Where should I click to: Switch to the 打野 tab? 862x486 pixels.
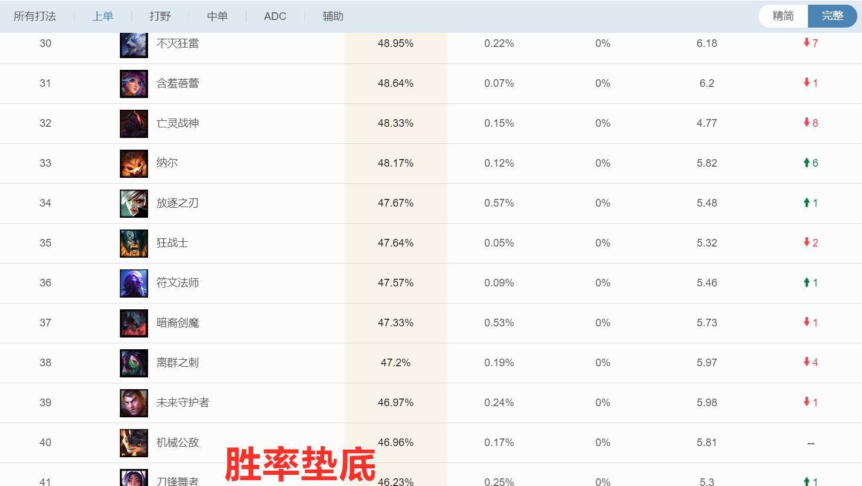point(159,16)
